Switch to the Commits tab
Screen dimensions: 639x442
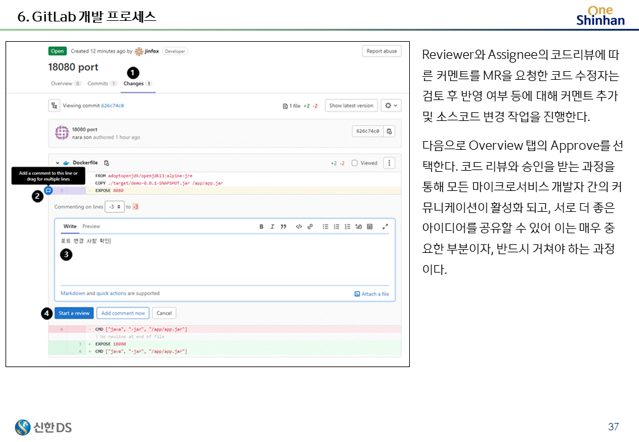[x=102, y=83]
